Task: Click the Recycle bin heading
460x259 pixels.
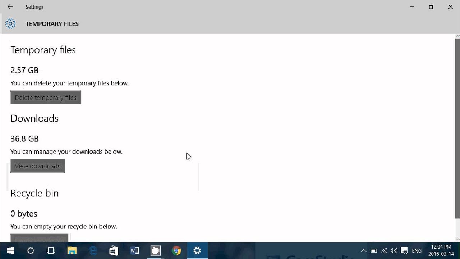Action: 34,193
